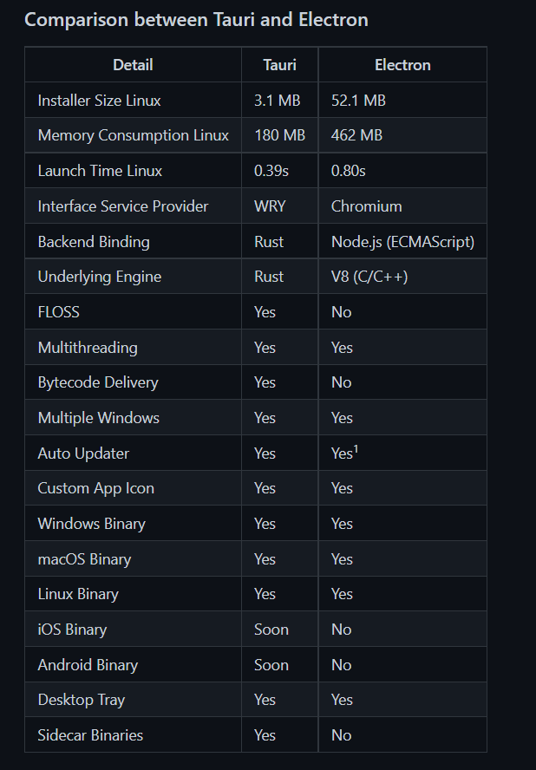Click the Tauri column header

(x=279, y=65)
